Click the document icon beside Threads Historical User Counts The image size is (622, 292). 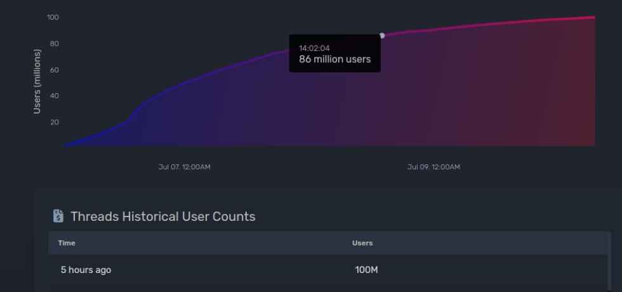pyautogui.click(x=58, y=216)
